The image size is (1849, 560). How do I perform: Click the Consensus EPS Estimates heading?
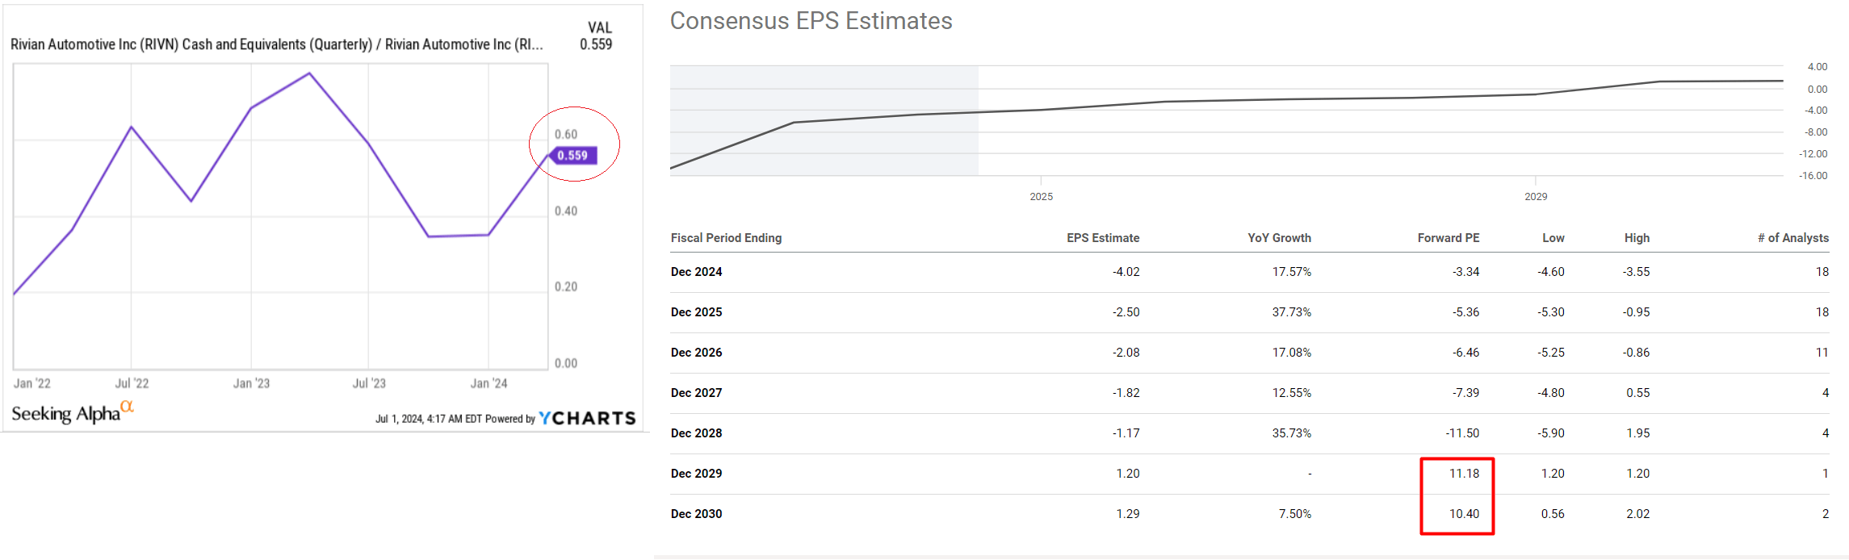[x=811, y=21]
